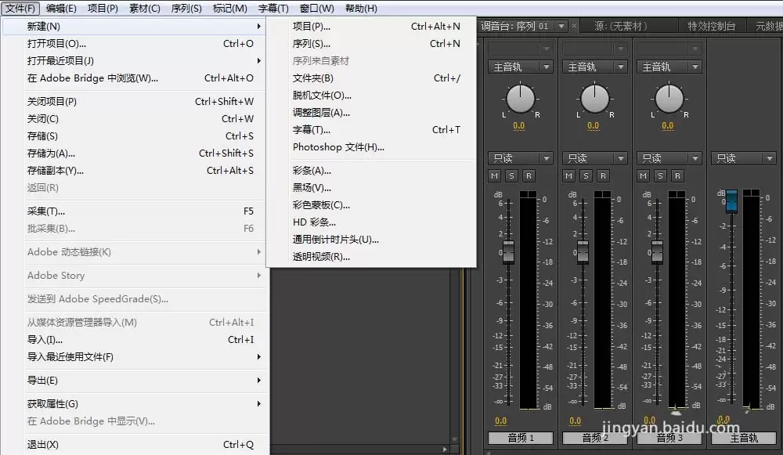Screen dimensions: 783x455
Task: Open the 编辑(E) menu in menu bar
Action: (61, 9)
